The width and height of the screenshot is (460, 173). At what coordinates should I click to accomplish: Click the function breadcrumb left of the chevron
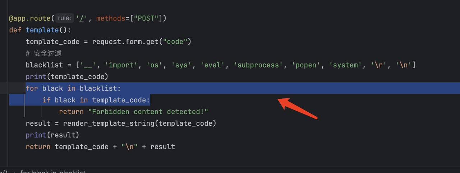click(x=4, y=172)
